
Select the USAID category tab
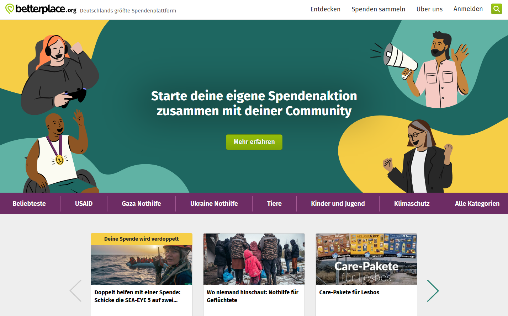(84, 204)
